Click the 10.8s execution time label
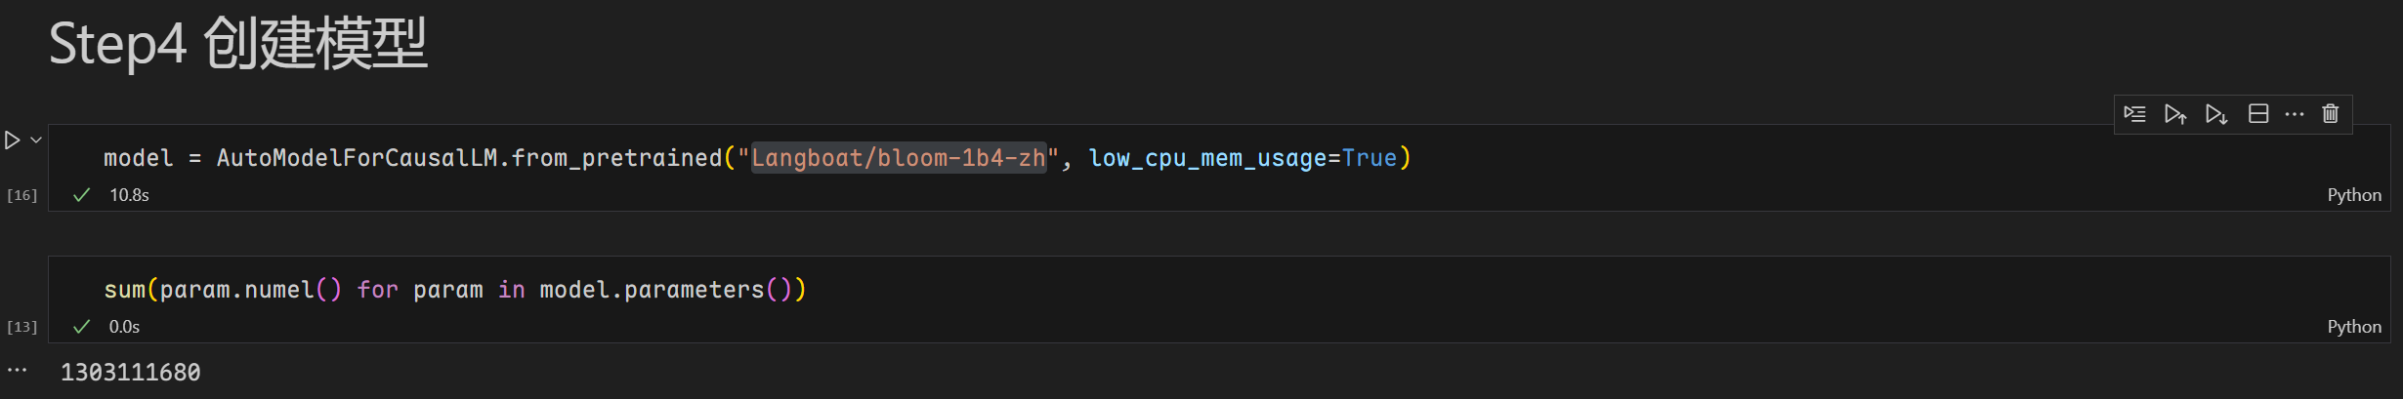The image size is (2403, 399). click(129, 195)
